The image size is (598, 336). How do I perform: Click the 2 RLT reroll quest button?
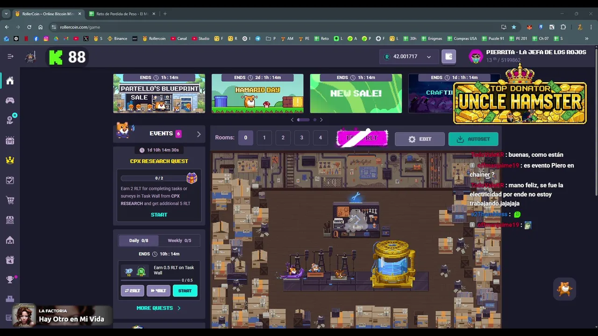[132, 291]
